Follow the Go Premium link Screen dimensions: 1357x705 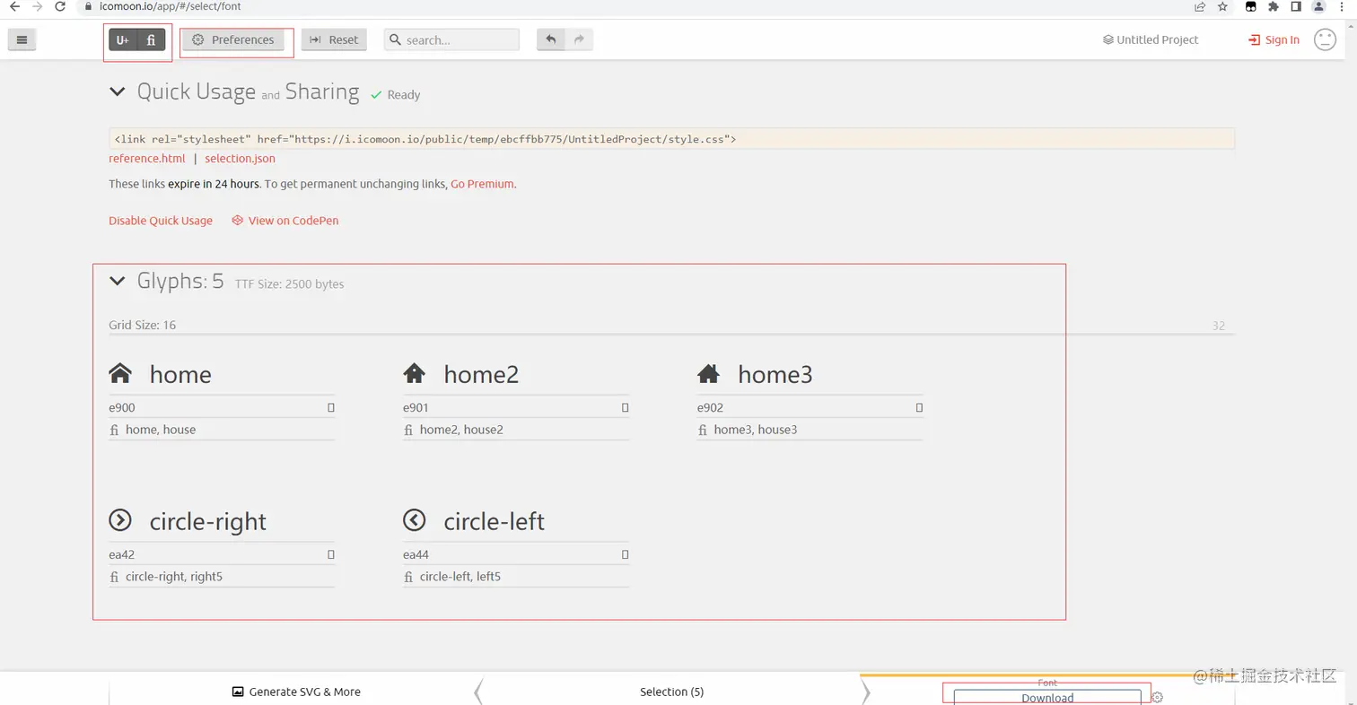click(x=482, y=184)
